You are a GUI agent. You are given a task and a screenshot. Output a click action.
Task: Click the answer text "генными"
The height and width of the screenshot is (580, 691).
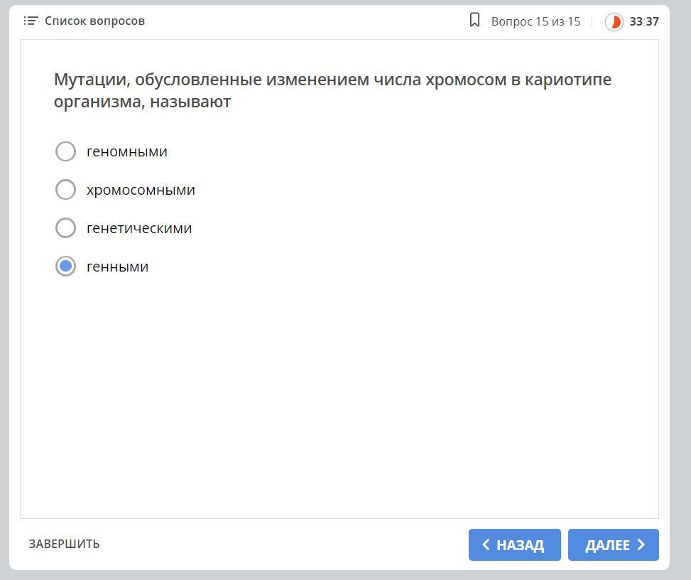[x=117, y=267]
